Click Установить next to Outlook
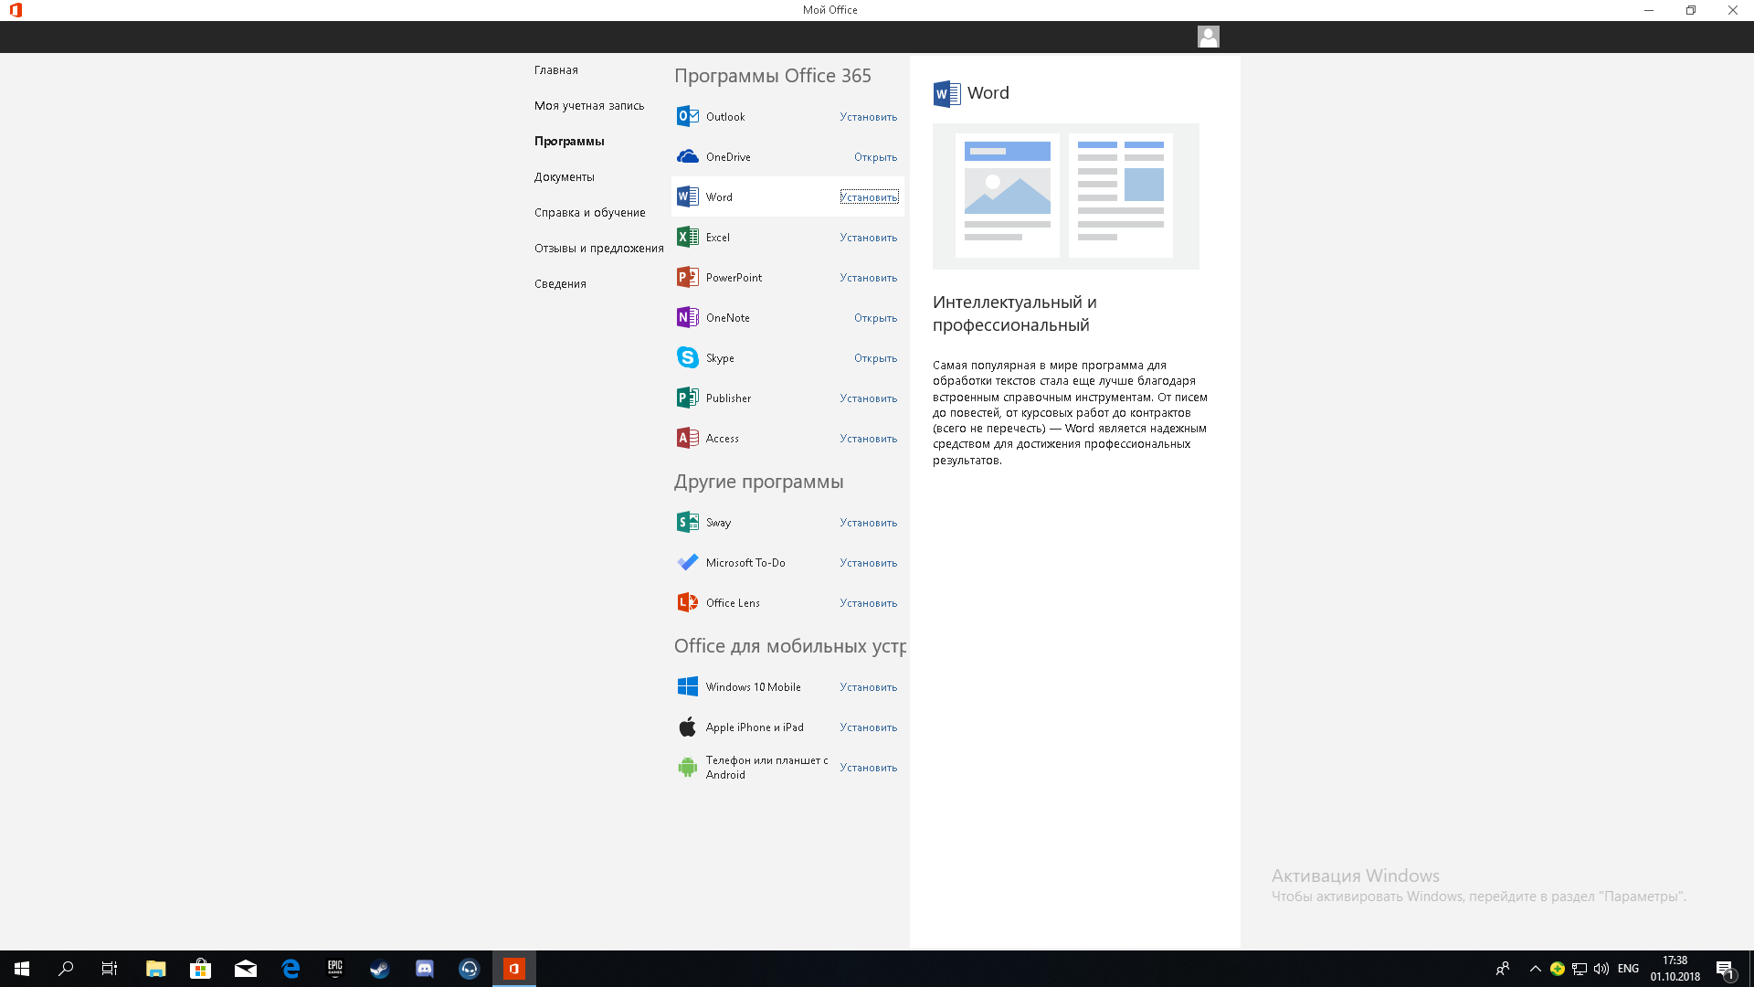 (869, 117)
